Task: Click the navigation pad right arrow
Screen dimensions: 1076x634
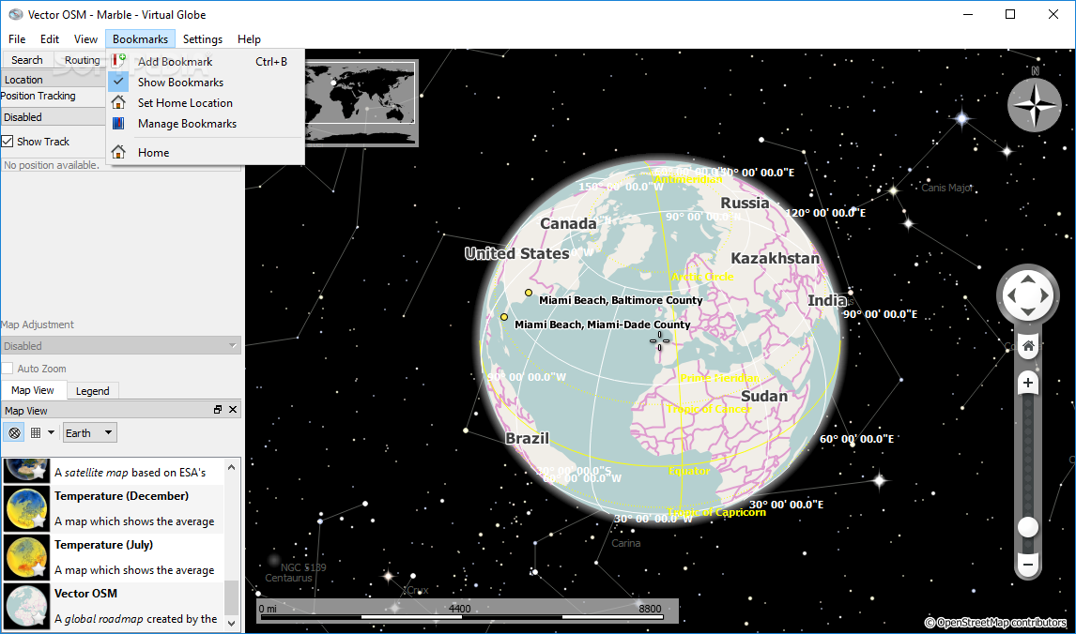Action: coord(1044,295)
